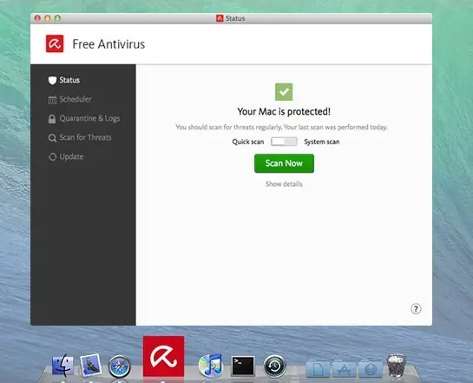
Task: Zoom the window with green button
Action: click(x=57, y=18)
